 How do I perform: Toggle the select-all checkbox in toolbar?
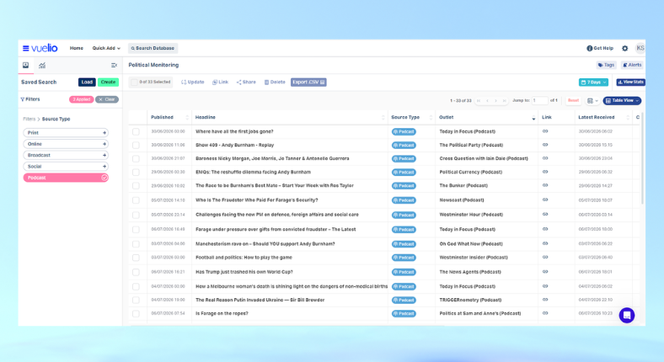[134, 82]
